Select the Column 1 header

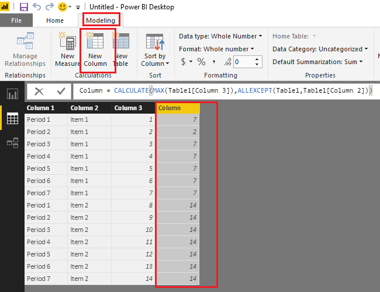46,108
